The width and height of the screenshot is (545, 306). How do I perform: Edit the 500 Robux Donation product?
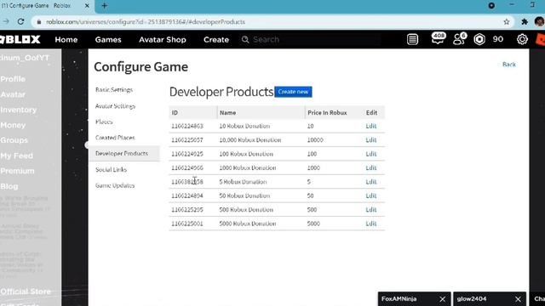(371, 210)
